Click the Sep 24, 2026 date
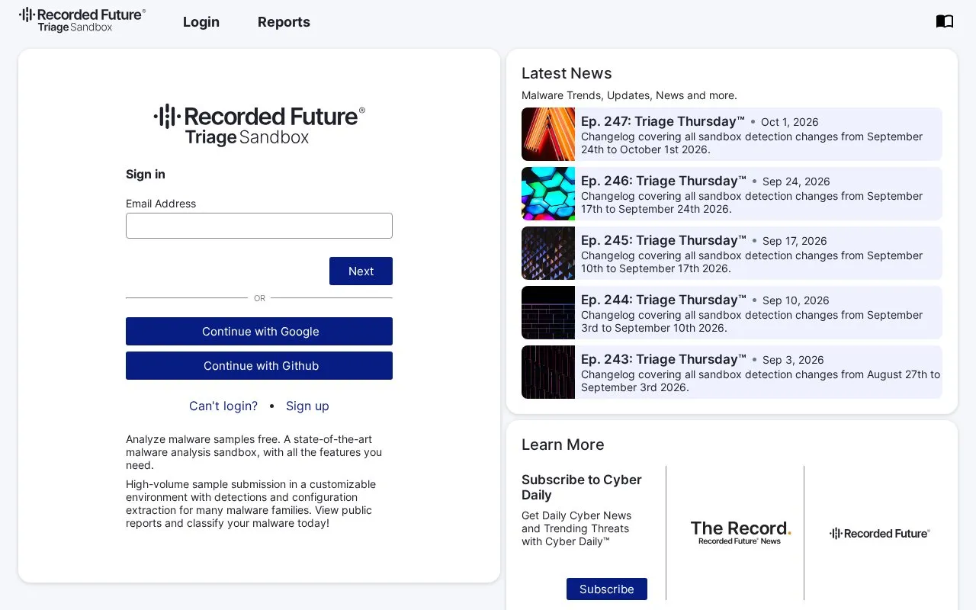The height and width of the screenshot is (610, 976). click(796, 181)
